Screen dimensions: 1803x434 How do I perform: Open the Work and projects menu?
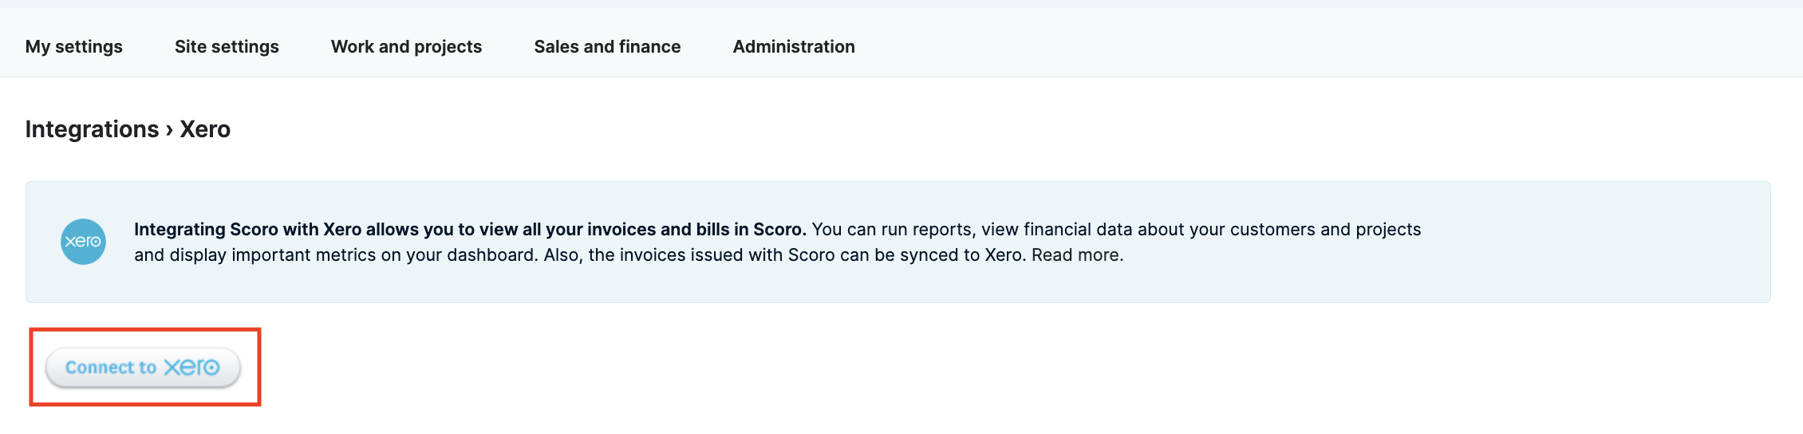(406, 47)
